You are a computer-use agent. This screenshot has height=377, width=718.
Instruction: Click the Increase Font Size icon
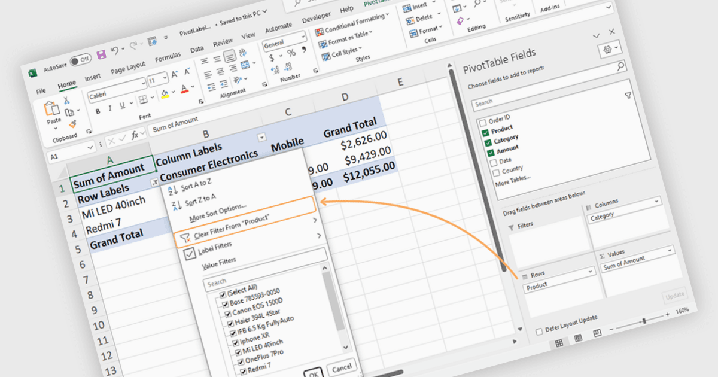pyautogui.click(x=175, y=75)
